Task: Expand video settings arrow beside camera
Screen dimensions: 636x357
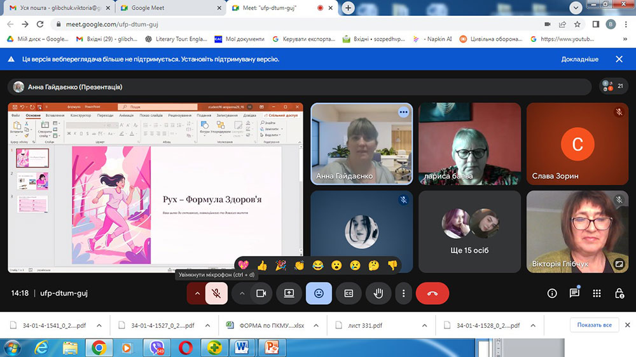Action: point(242,293)
